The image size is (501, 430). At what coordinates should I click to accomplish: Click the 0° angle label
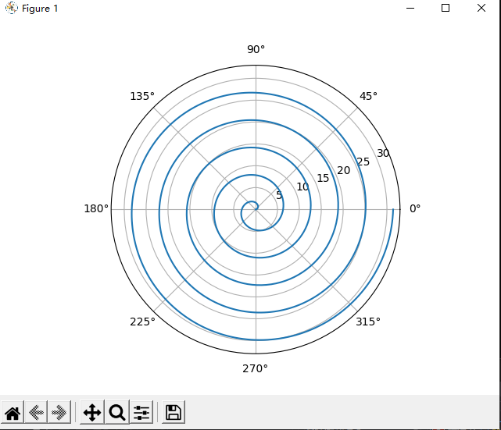click(415, 208)
